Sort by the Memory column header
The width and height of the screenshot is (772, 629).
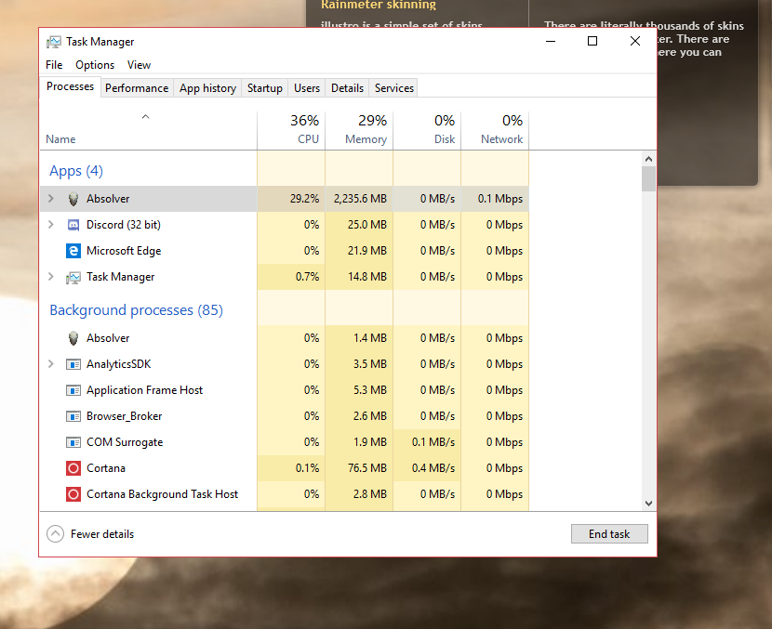pos(359,130)
